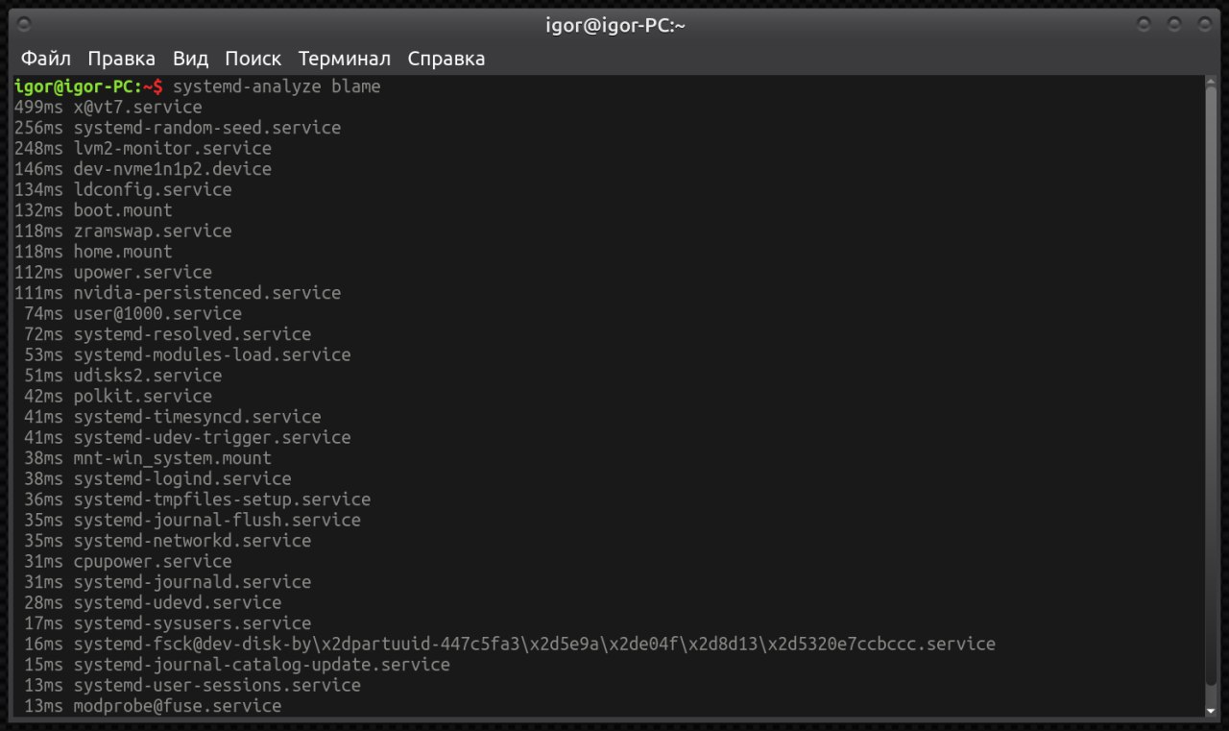This screenshot has width=1229, height=731.
Task: Click the systemd-udev-trigger.service line
Action: pos(187,438)
